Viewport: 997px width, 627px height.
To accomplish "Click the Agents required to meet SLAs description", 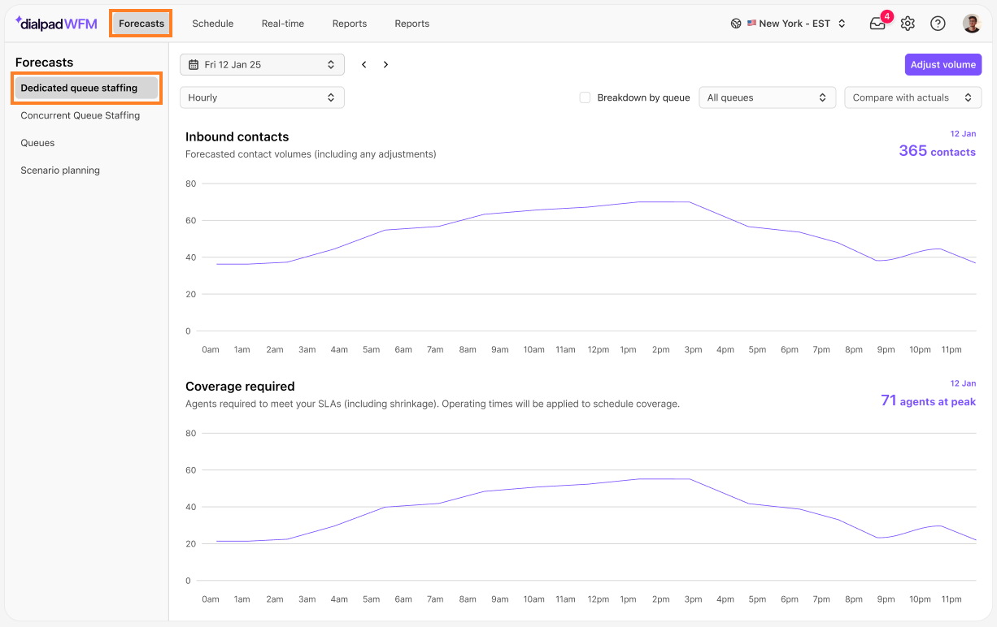I will 432,404.
